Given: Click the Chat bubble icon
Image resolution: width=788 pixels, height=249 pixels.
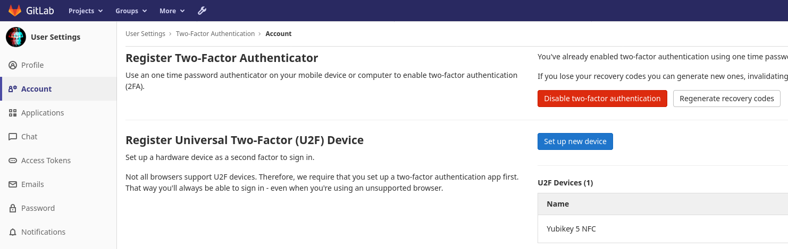Looking at the screenshot, I should (x=13, y=137).
